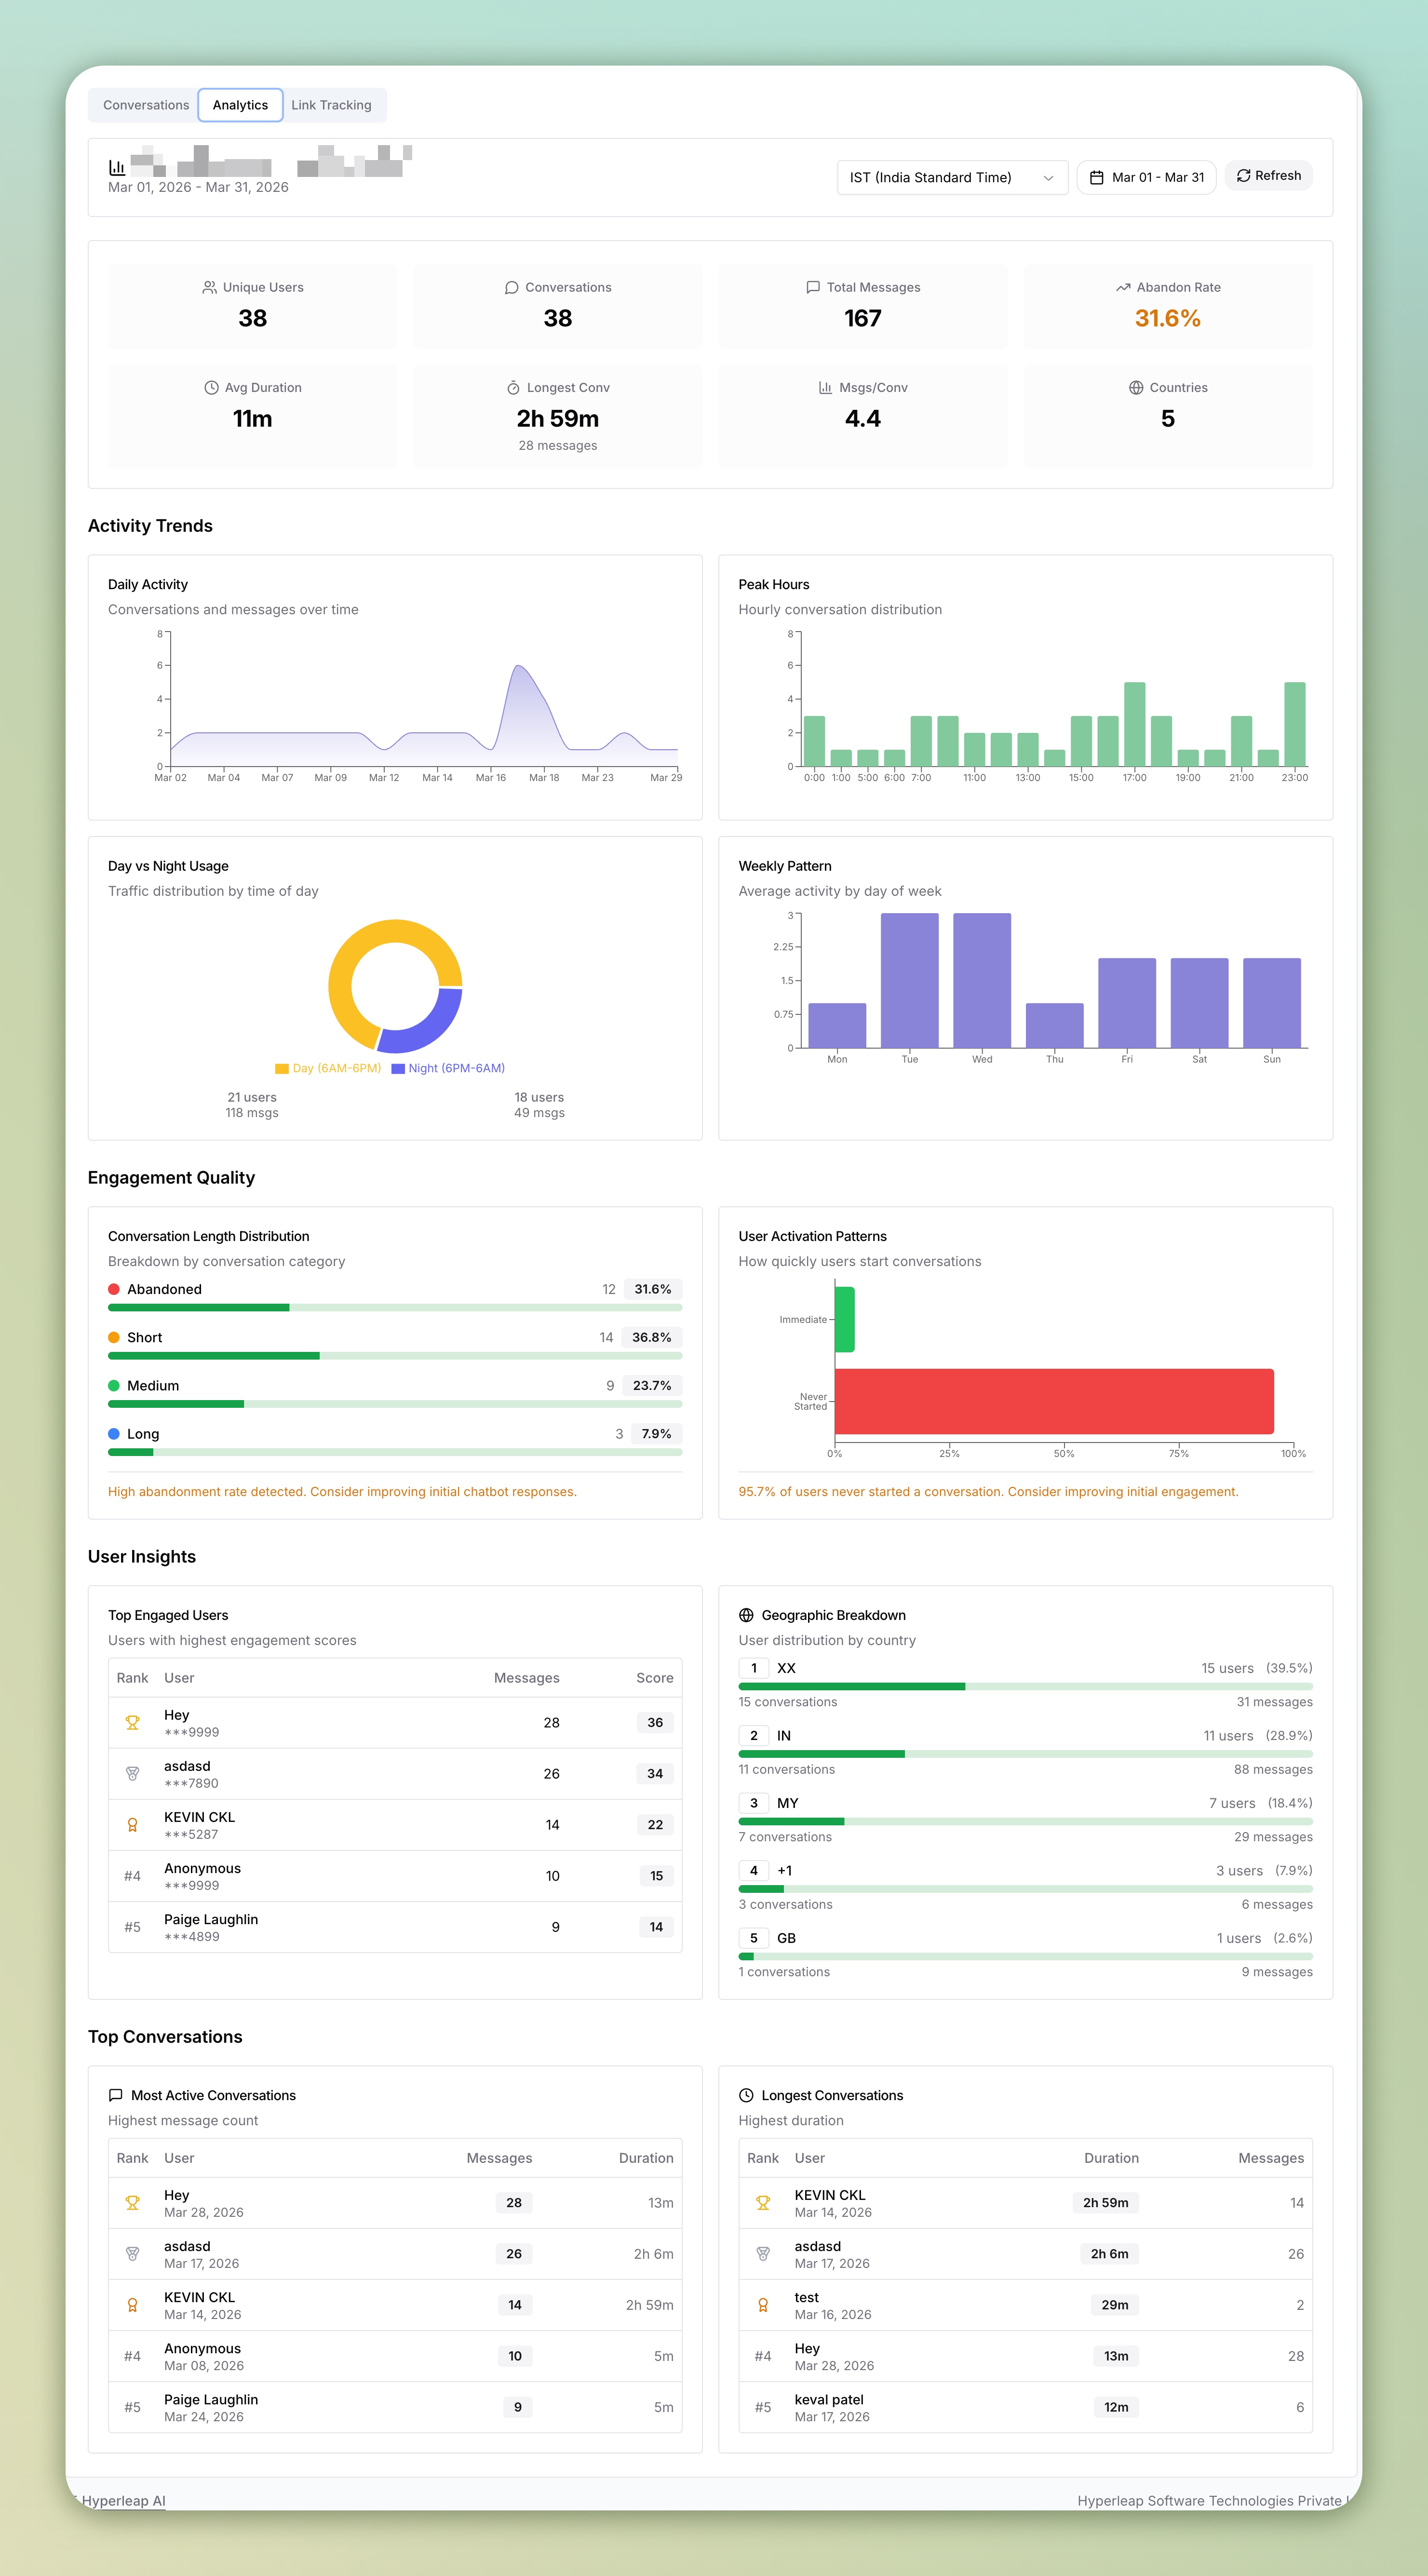
Task: Switch to the Conversations tab
Action: [146, 105]
